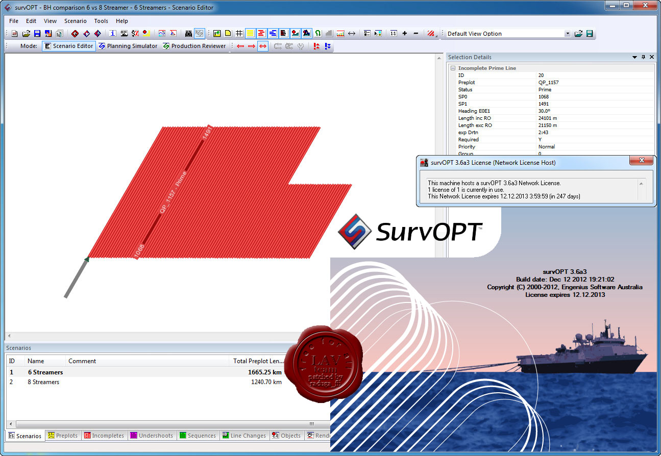Click the red exclamation sort icon
The image size is (661, 456).
pos(316,46)
